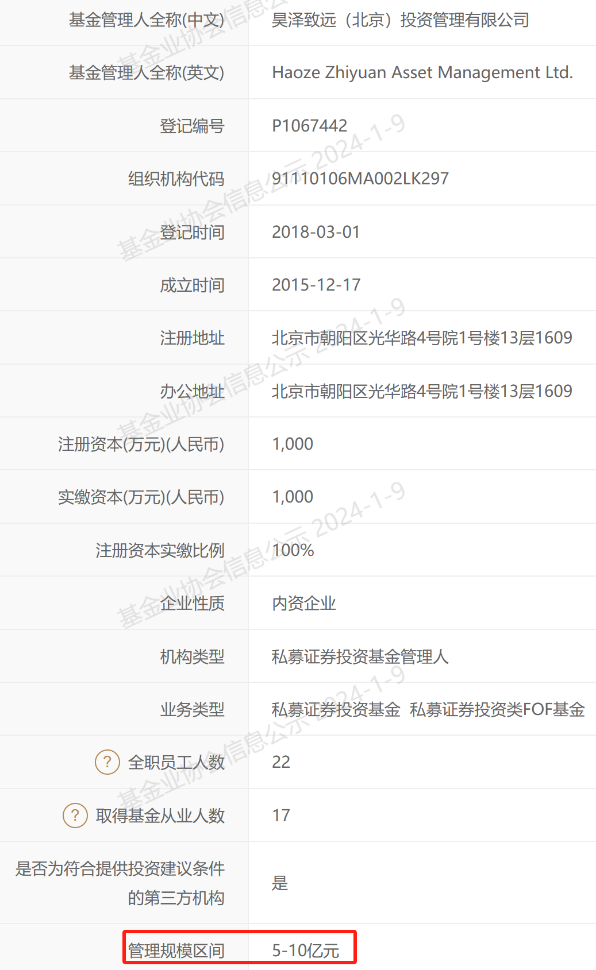Click the 业务类型 label
Screen dimensions: 596x970
click(x=192, y=710)
